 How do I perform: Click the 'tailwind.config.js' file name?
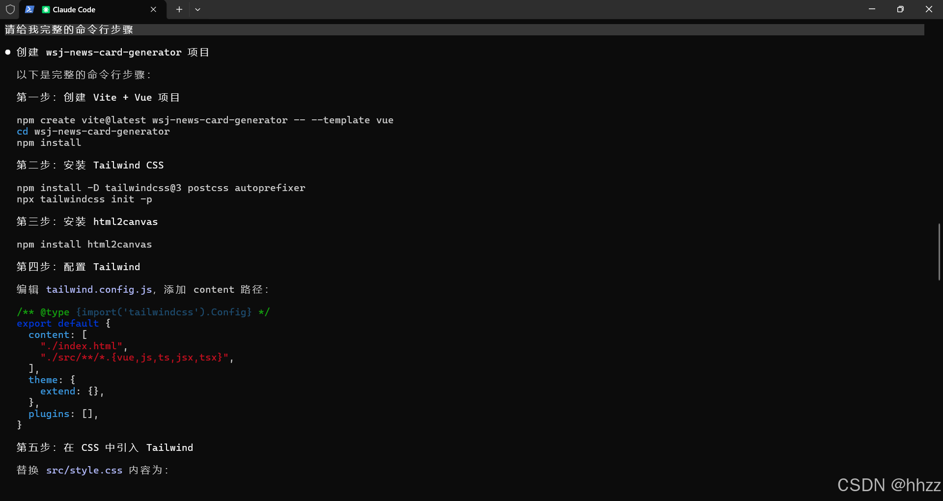(x=99, y=289)
